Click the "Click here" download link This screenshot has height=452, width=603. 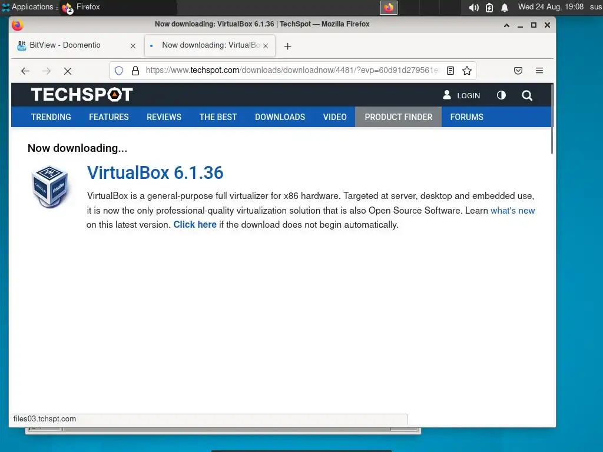pyautogui.click(x=195, y=225)
